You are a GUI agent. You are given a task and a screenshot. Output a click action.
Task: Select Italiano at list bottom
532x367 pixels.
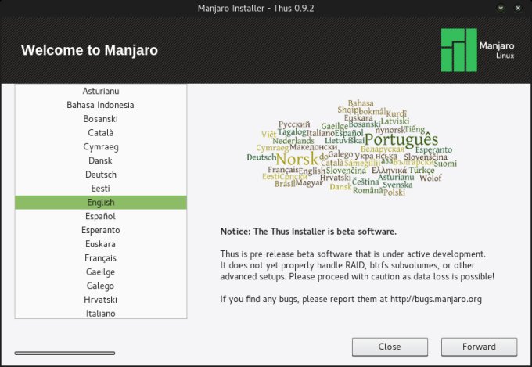click(x=101, y=313)
